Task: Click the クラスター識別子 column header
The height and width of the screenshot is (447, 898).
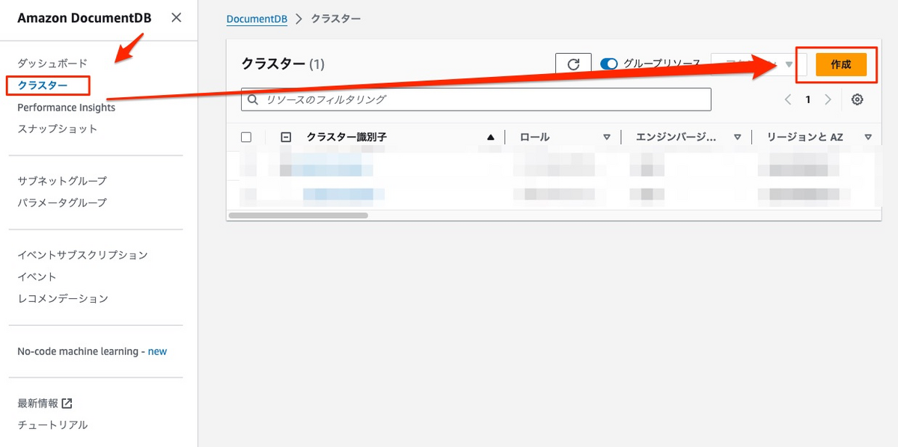Action: coord(346,138)
